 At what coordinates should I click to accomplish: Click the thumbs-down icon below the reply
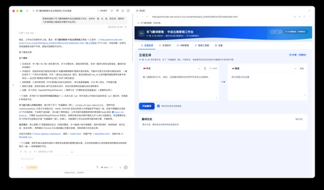[35, 152]
